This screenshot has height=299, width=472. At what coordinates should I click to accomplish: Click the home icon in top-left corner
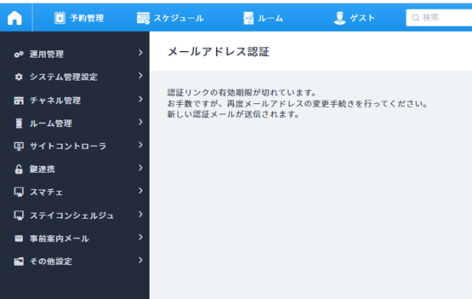pos(15,18)
